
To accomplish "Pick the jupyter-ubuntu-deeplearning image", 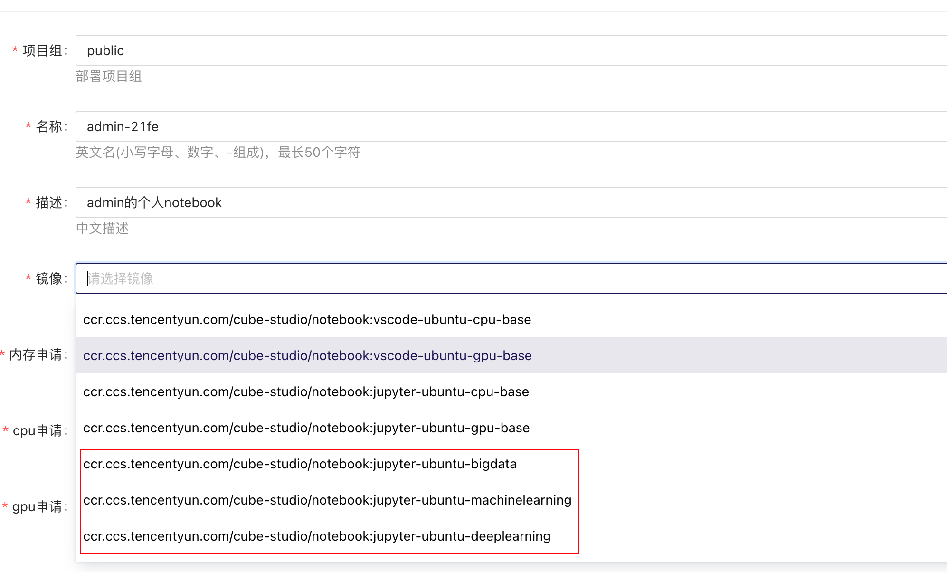I will (x=316, y=536).
